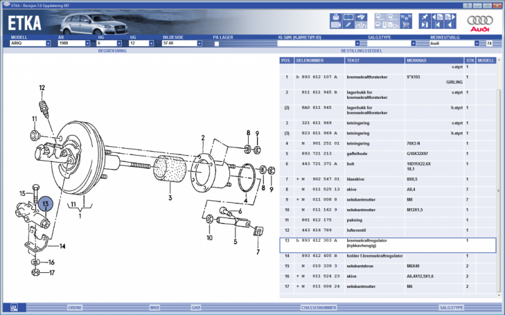Toggle the PÅ LAGER checkbox
Screen dimensions: 505x315
click(x=217, y=43)
